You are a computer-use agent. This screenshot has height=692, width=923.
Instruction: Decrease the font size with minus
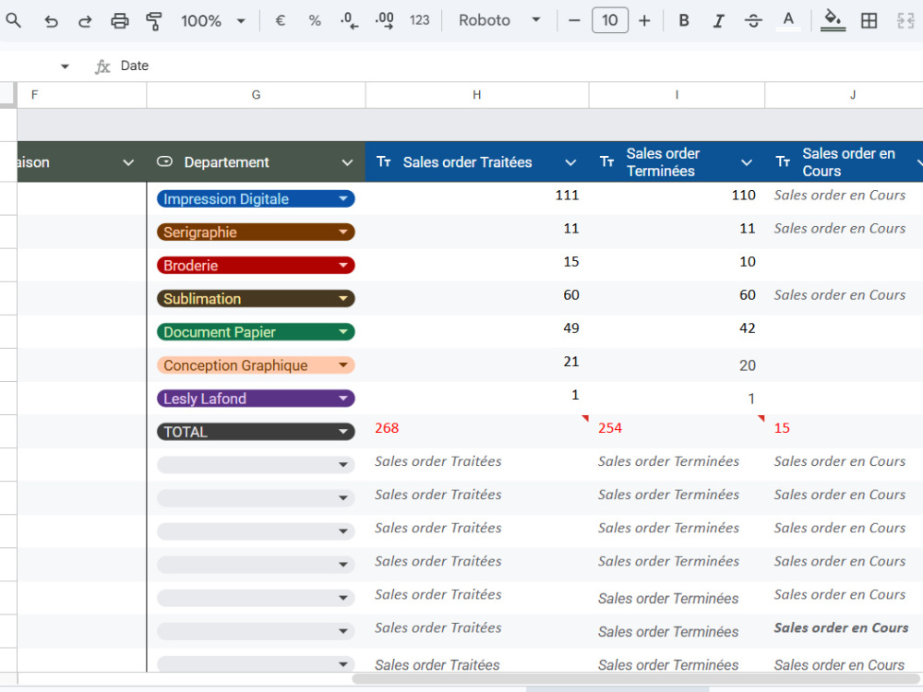[x=574, y=20]
